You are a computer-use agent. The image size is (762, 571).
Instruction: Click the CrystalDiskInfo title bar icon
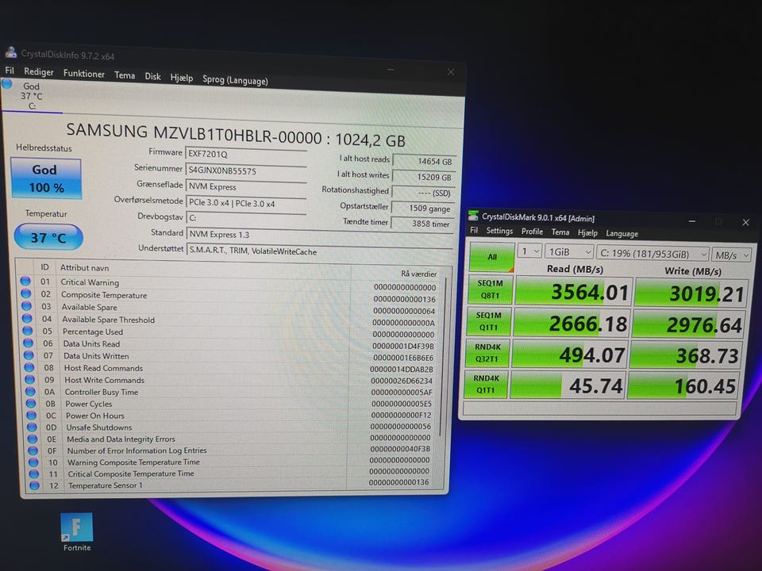10,52
